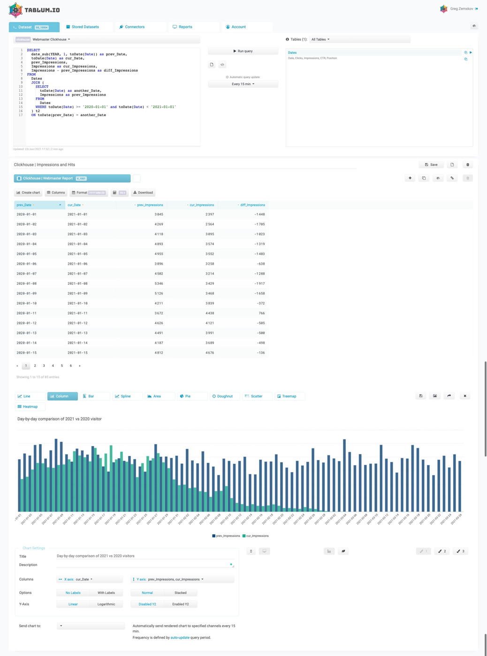487x656 pixels.
Task: Click the Create chart button
Action: 28,193
